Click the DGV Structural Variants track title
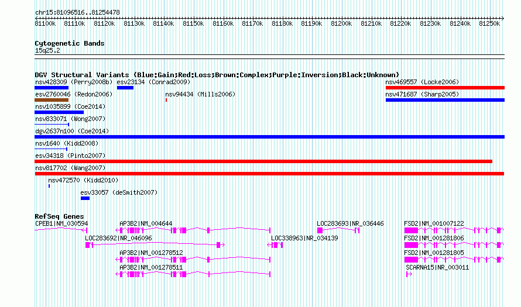Screen dimensions: 521x307 (217, 75)
